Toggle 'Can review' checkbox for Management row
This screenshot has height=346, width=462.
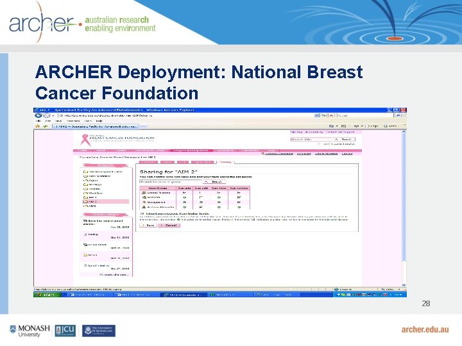239,202
